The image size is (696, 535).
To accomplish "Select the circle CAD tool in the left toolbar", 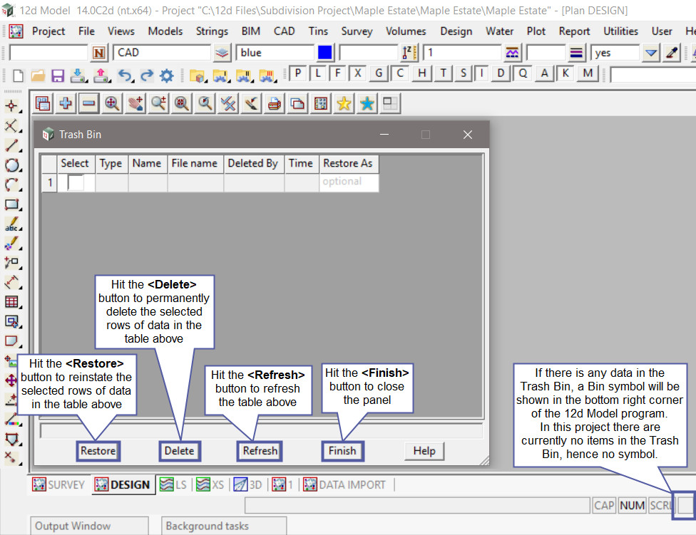I will (12, 166).
